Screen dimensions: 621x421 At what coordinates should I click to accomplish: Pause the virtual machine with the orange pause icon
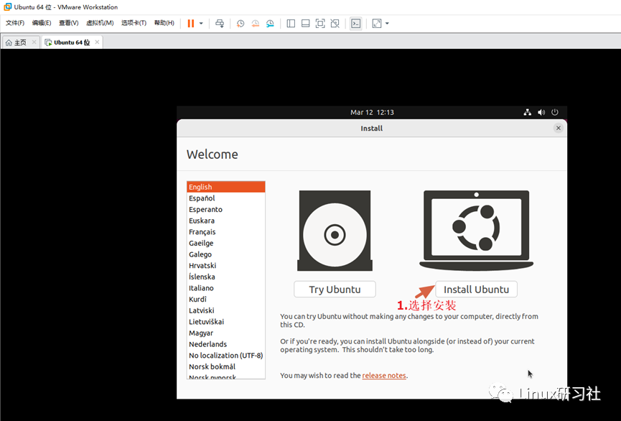click(x=190, y=24)
